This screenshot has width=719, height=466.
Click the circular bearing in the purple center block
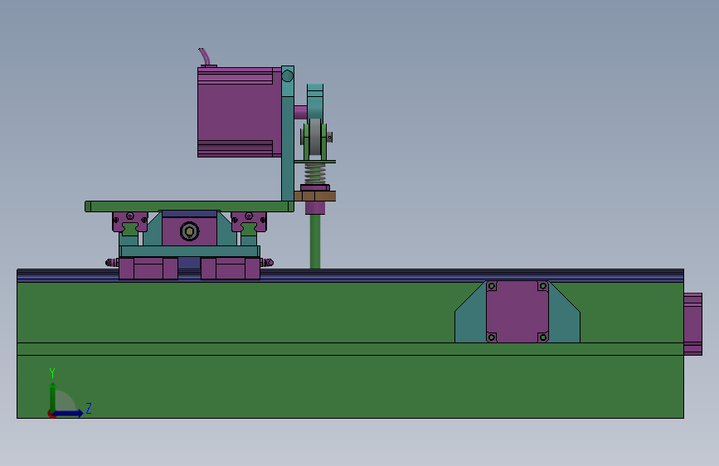pos(189,231)
